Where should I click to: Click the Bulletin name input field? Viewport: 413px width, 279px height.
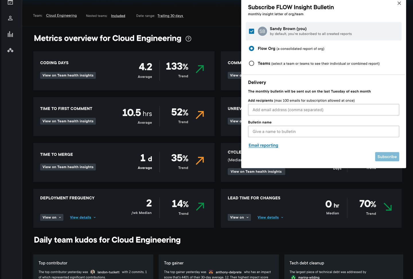(324, 131)
